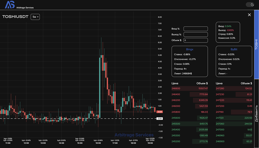Select the Добавить vertical tab
259x148 pixels.
click(x=256, y=113)
